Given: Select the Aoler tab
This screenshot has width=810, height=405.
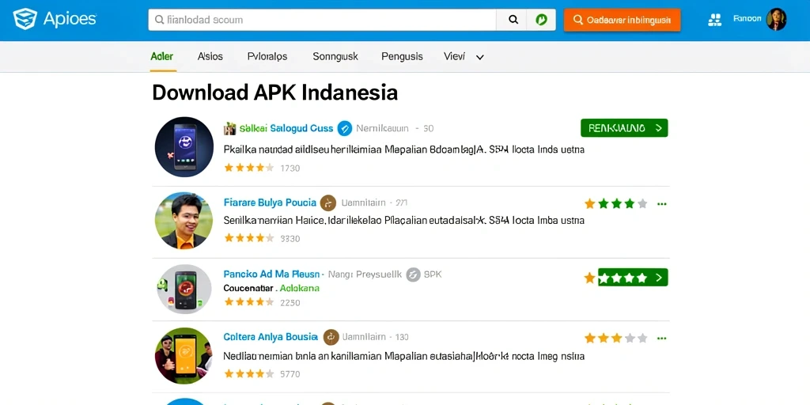Looking at the screenshot, I should click(x=161, y=56).
